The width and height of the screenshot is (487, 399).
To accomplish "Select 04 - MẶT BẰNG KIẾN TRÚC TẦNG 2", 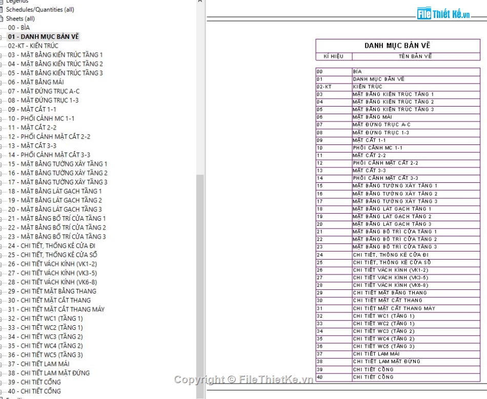I will point(55,64).
